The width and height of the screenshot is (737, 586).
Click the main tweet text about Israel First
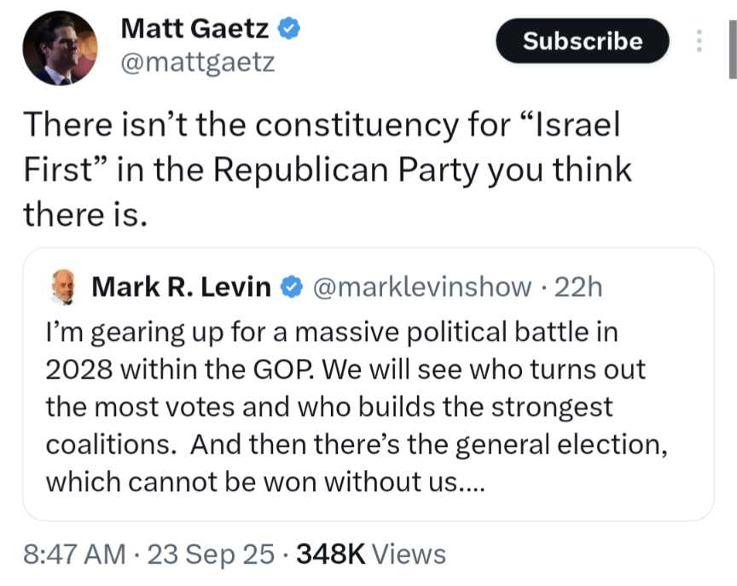point(328,169)
